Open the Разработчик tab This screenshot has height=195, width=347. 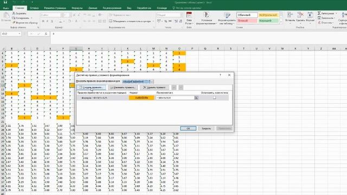pos(144,8)
